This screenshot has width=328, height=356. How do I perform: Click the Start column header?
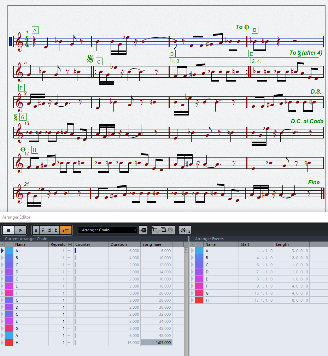(x=256, y=244)
